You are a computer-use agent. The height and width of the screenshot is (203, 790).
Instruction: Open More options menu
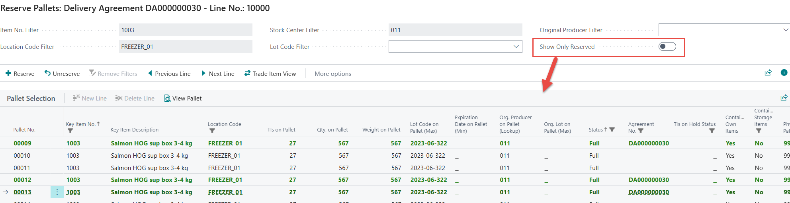pos(332,73)
